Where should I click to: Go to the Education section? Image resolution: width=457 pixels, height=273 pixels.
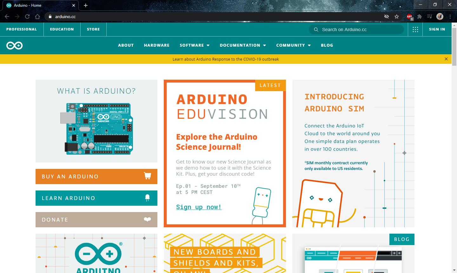pyautogui.click(x=62, y=29)
